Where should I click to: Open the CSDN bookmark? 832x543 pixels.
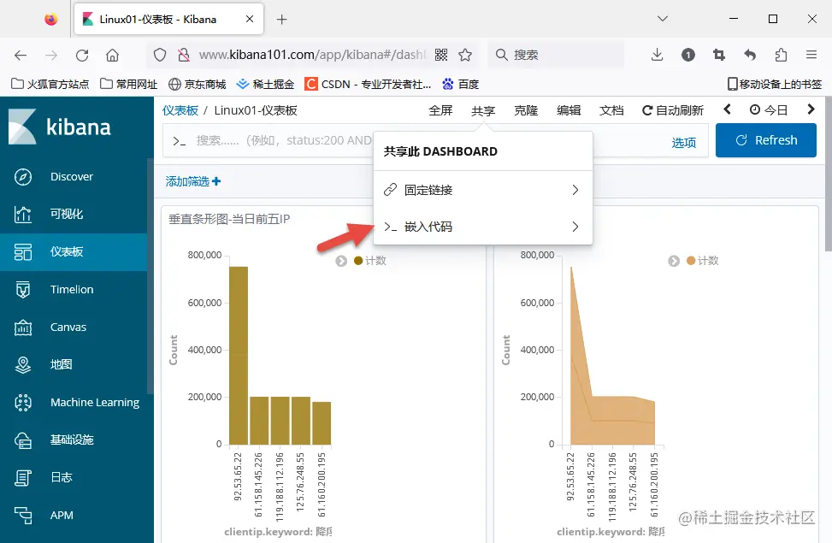(x=368, y=84)
